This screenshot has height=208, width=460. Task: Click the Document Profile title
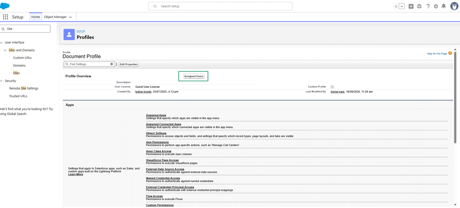pos(82,56)
